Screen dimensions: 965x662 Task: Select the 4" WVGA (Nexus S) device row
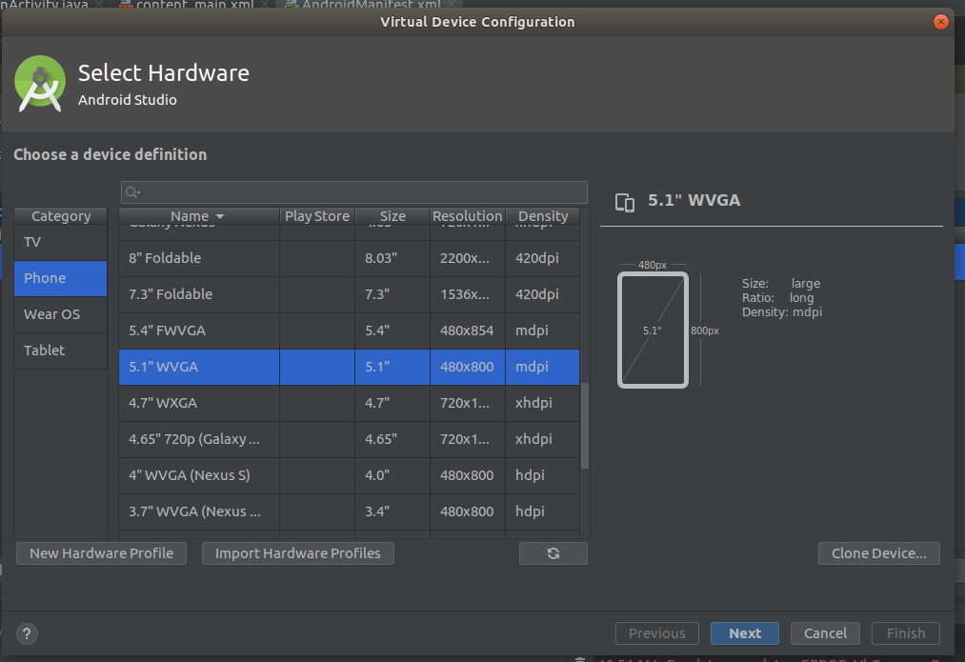click(x=349, y=476)
